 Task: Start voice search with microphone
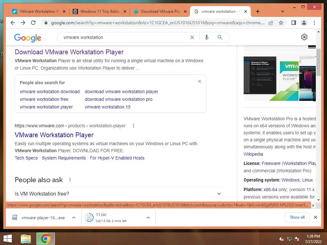coord(207,37)
